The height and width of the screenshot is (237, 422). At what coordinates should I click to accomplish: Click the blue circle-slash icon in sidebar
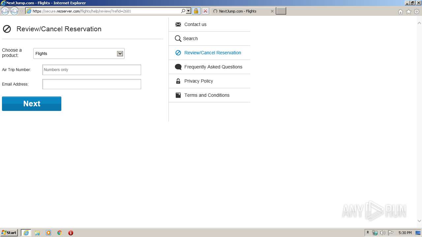tap(178, 53)
